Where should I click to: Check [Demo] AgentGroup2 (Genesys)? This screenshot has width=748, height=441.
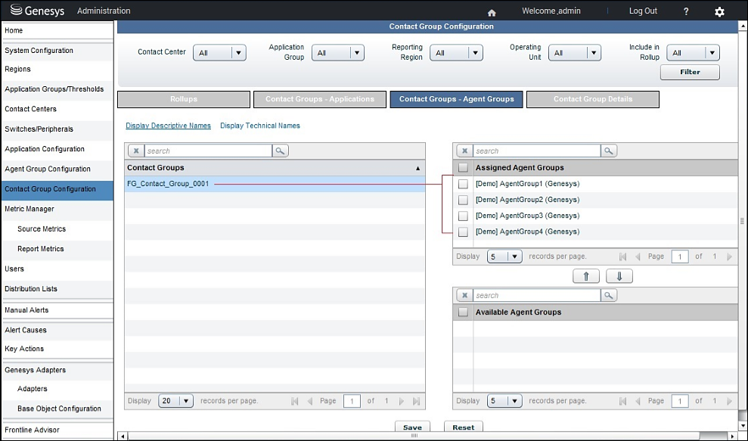click(463, 200)
